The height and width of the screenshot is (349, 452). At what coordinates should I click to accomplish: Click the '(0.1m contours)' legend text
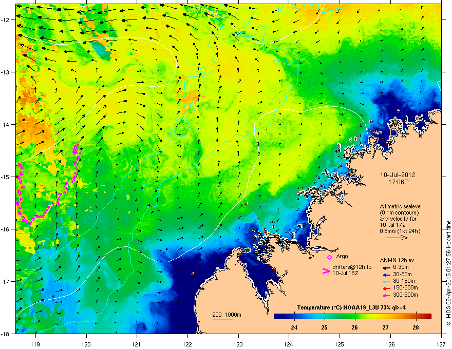pos(399,213)
